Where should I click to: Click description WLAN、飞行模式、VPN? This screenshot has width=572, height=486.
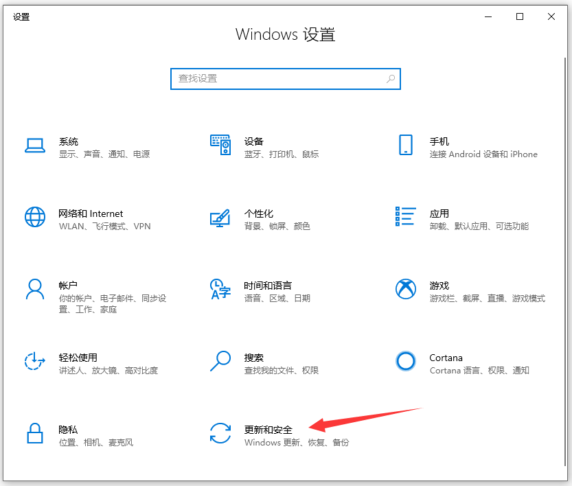(x=104, y=227)
